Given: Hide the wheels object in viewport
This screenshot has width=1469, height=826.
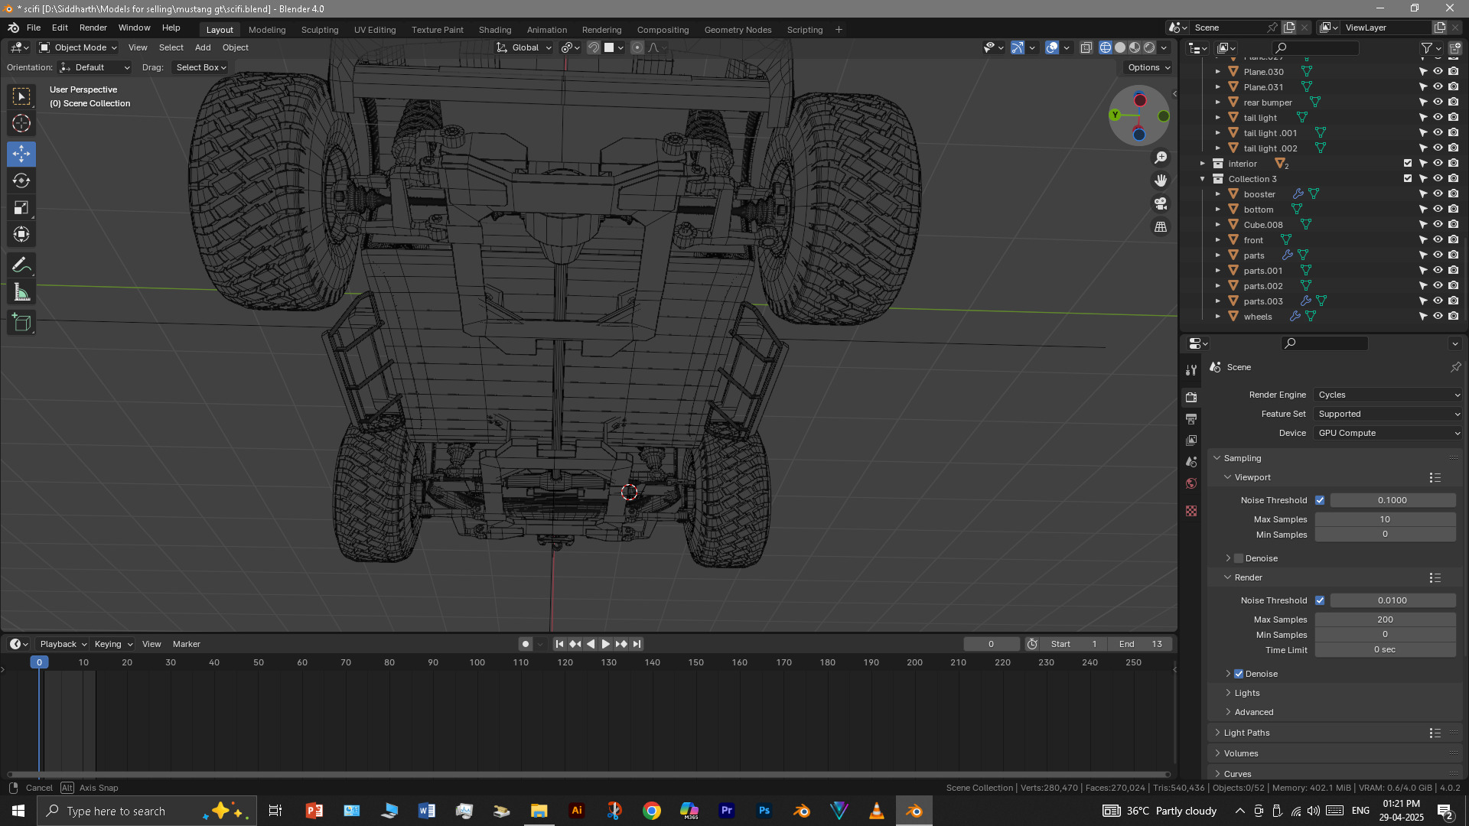Looking at the screenshot, I should pos(1438,316).
